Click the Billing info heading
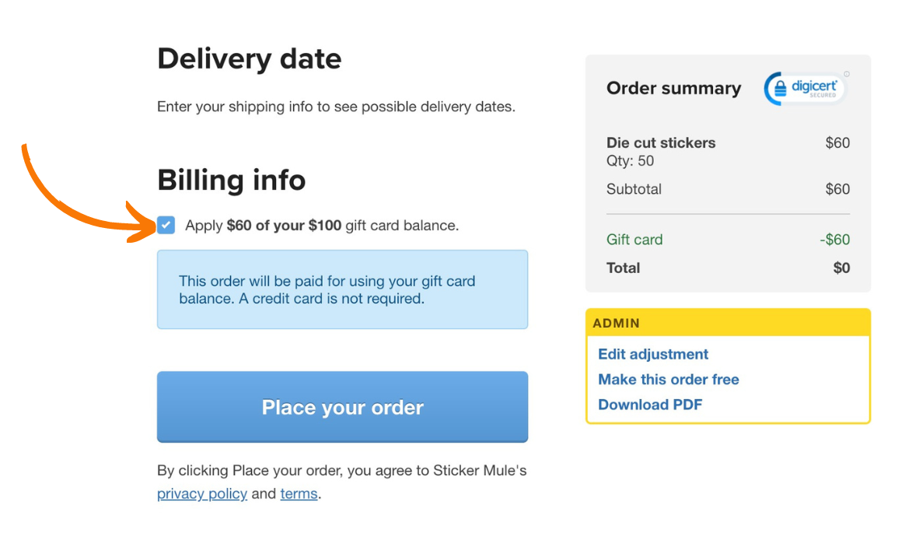The height and width of the screenshot is (533, 905). coord(231,180)
